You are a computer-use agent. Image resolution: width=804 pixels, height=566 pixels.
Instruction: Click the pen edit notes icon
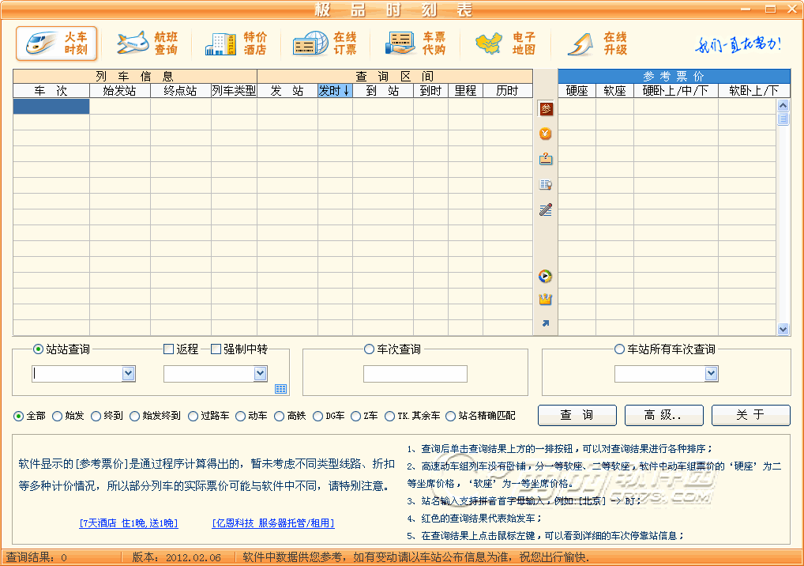pos(546,209)
